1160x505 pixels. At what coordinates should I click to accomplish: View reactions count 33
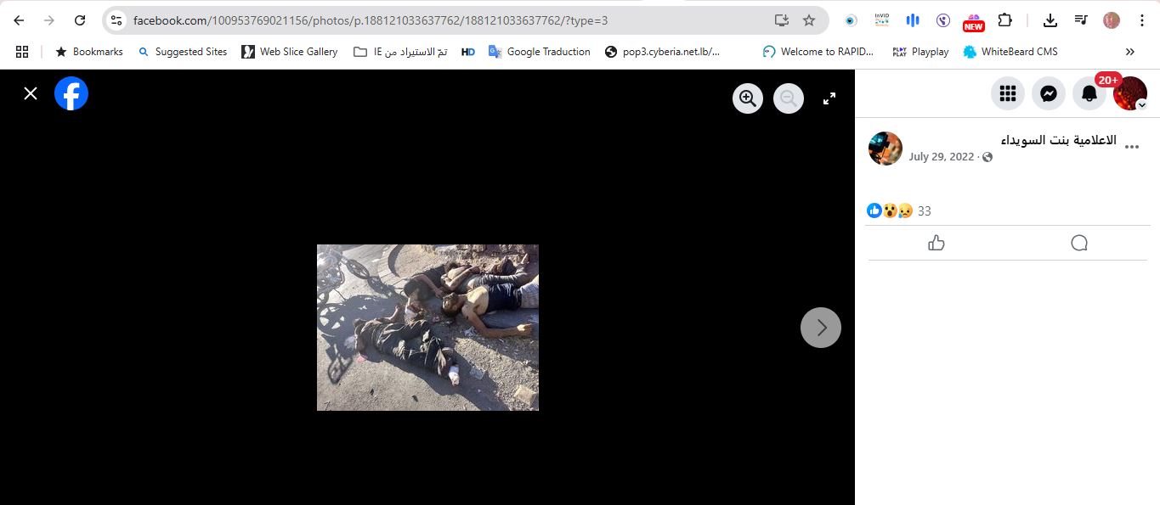(925, 210)
